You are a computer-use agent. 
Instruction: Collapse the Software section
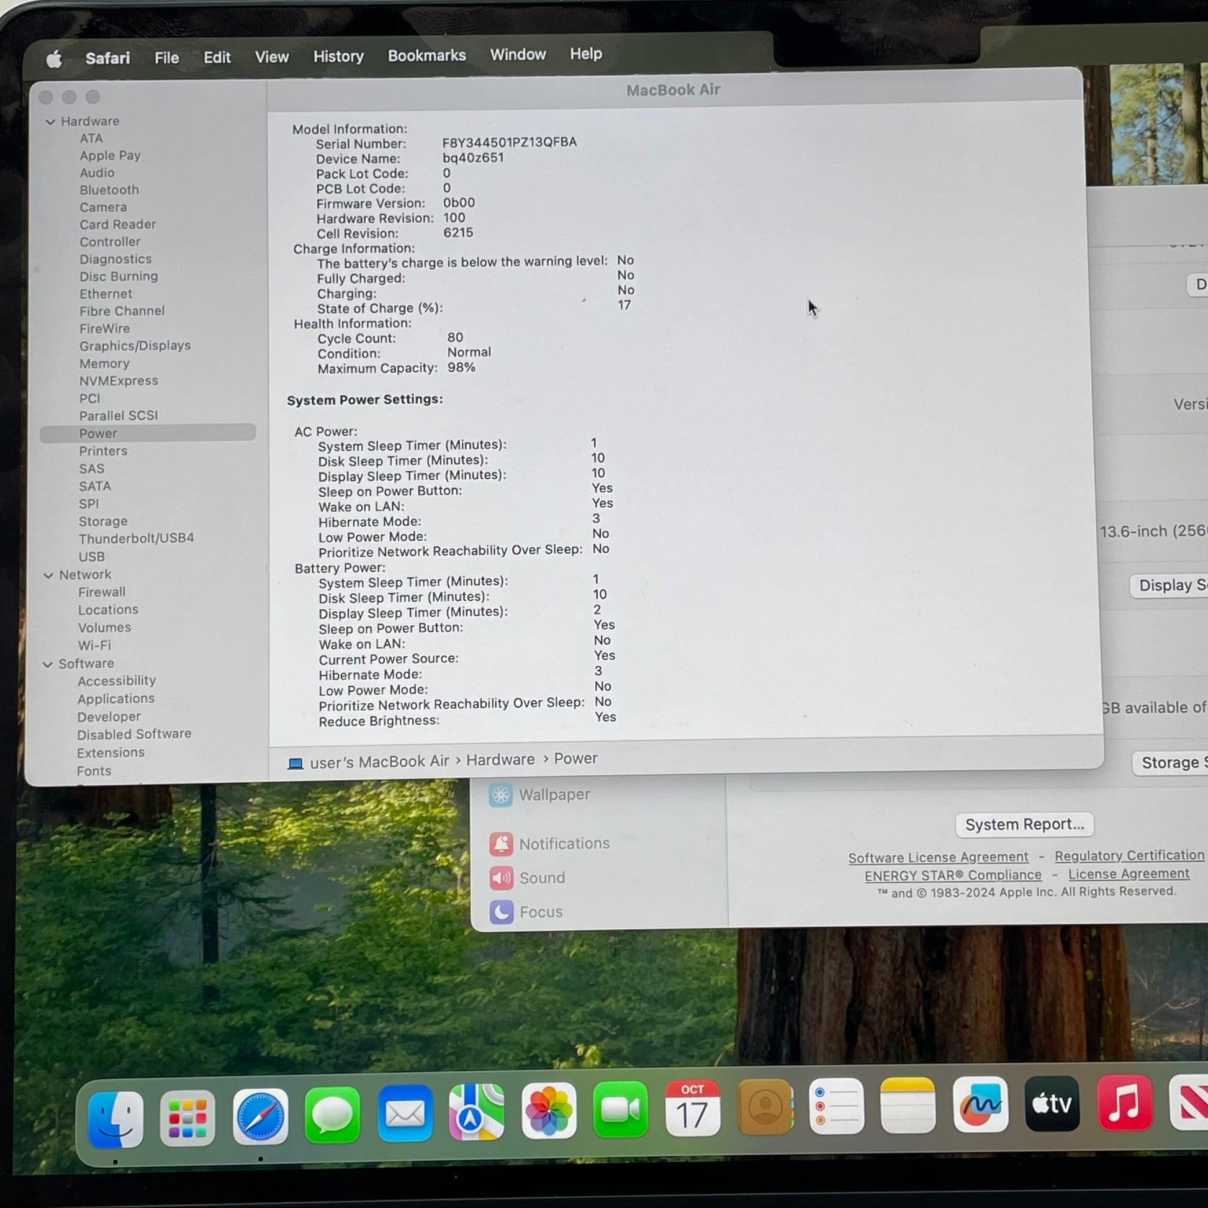pyautogui.click(x=48, y=665)
